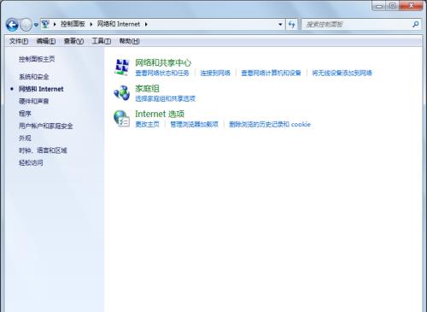Open the 工具(T) menu

pyautogui.click(x=102, y=41)
